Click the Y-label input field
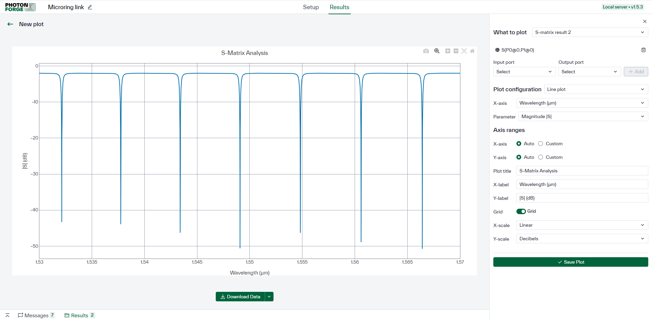This screenshot has height=320, width=652. [x=582, y=198]
